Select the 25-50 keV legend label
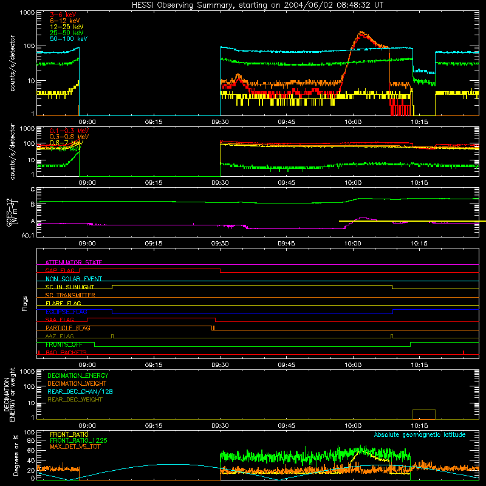 (x=66, y=33)
